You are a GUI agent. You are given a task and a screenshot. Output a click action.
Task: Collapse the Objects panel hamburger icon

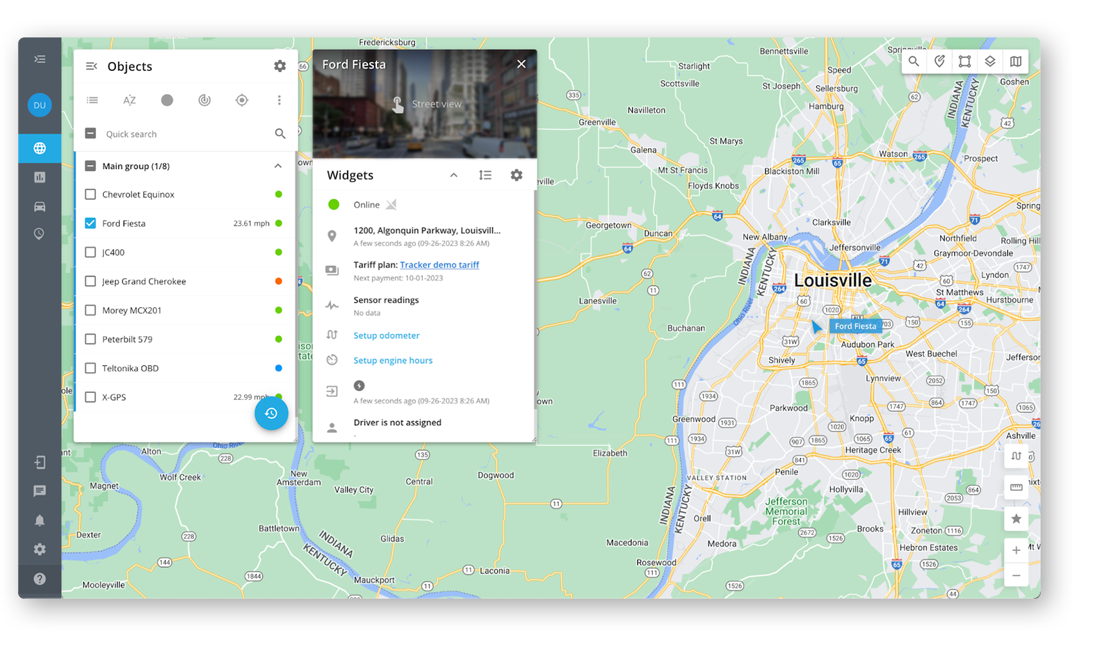[x=92, y=66]
